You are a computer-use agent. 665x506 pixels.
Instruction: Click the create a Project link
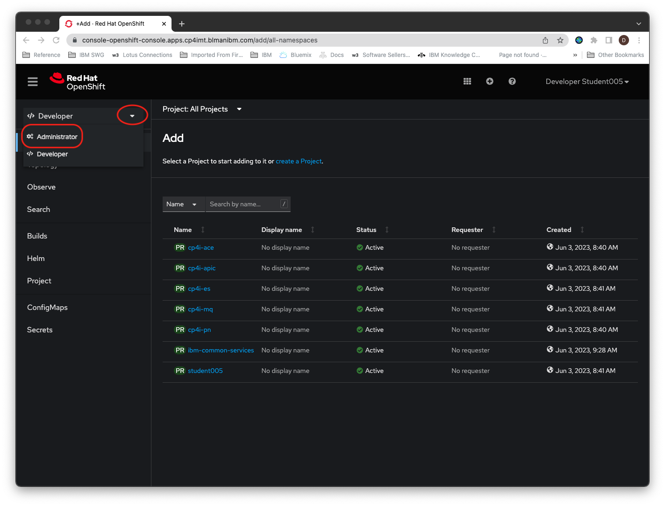coord(299,161)
